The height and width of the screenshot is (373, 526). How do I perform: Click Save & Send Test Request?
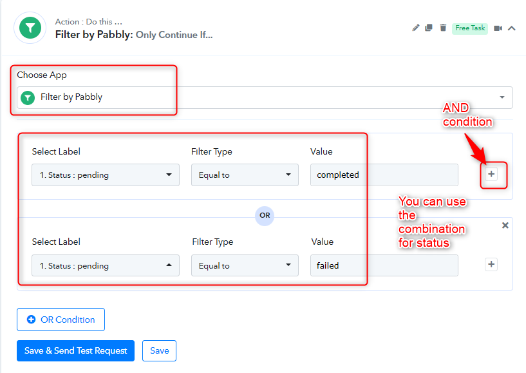point(75,351)
